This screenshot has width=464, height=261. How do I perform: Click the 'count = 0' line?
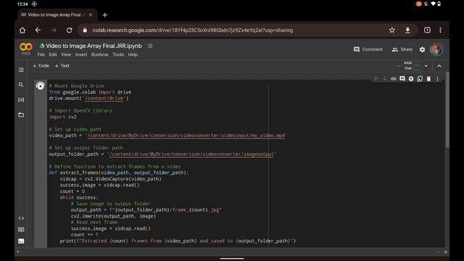click(x=72, y=191)
